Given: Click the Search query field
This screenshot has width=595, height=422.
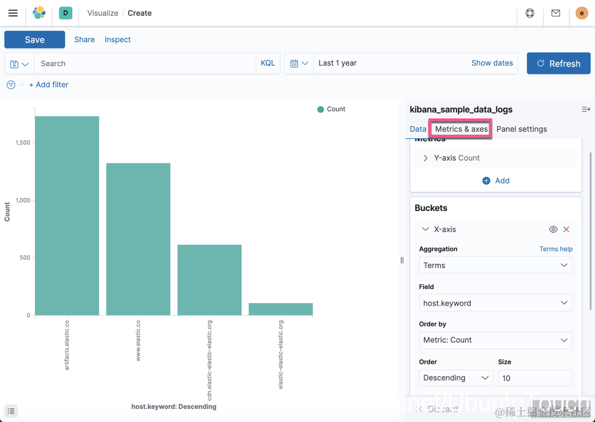Looking at the screenshot, I should click(x=145, y=63).
